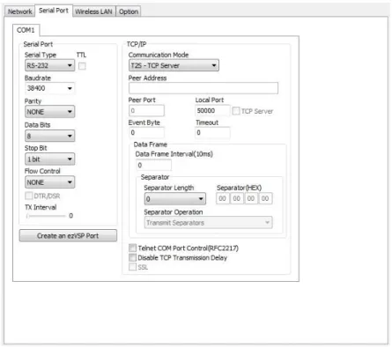Toggle the TTL checkbox

82,66
